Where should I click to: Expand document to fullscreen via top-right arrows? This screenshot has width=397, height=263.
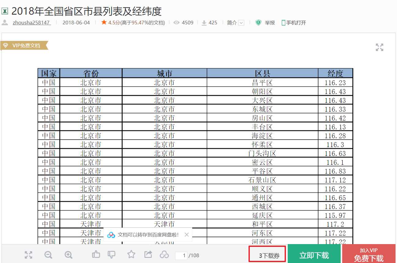click(x=380, y=47)
